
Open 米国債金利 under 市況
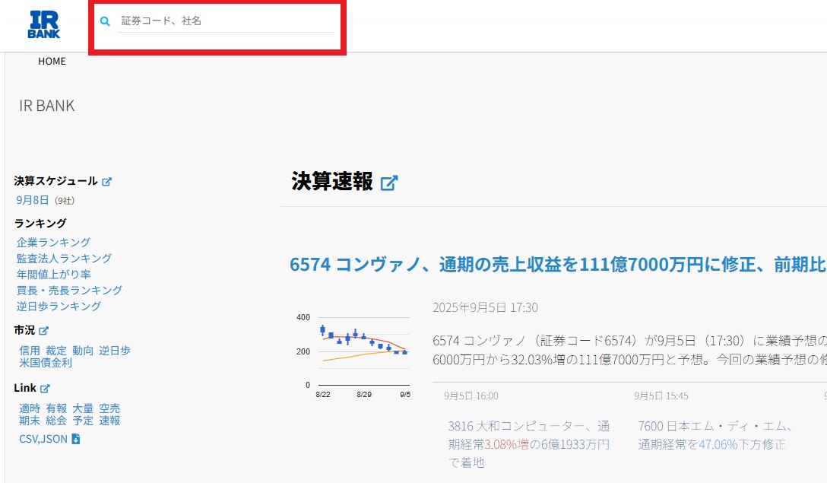coord(46,363)
